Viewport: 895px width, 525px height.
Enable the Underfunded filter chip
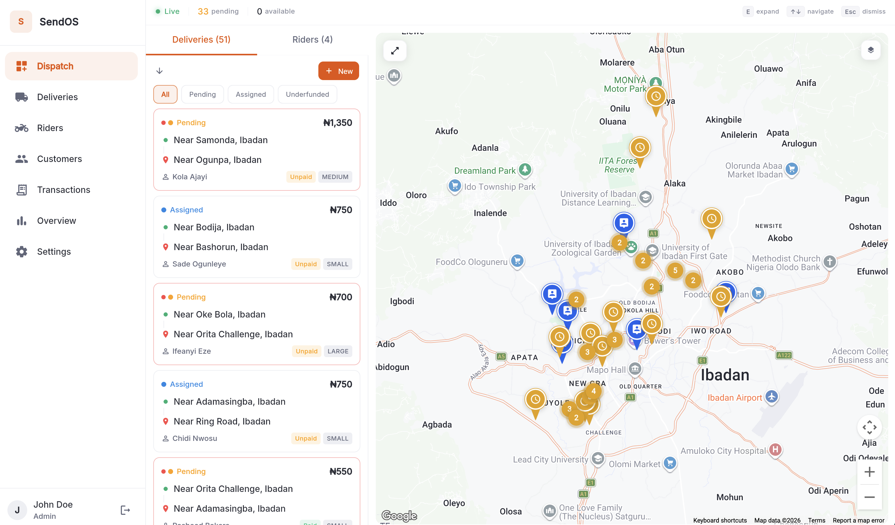tap(307, 94)
